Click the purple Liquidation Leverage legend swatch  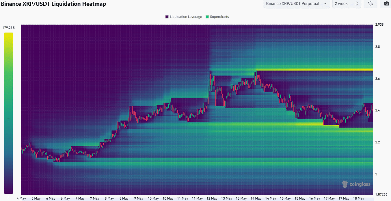point(167,17)
